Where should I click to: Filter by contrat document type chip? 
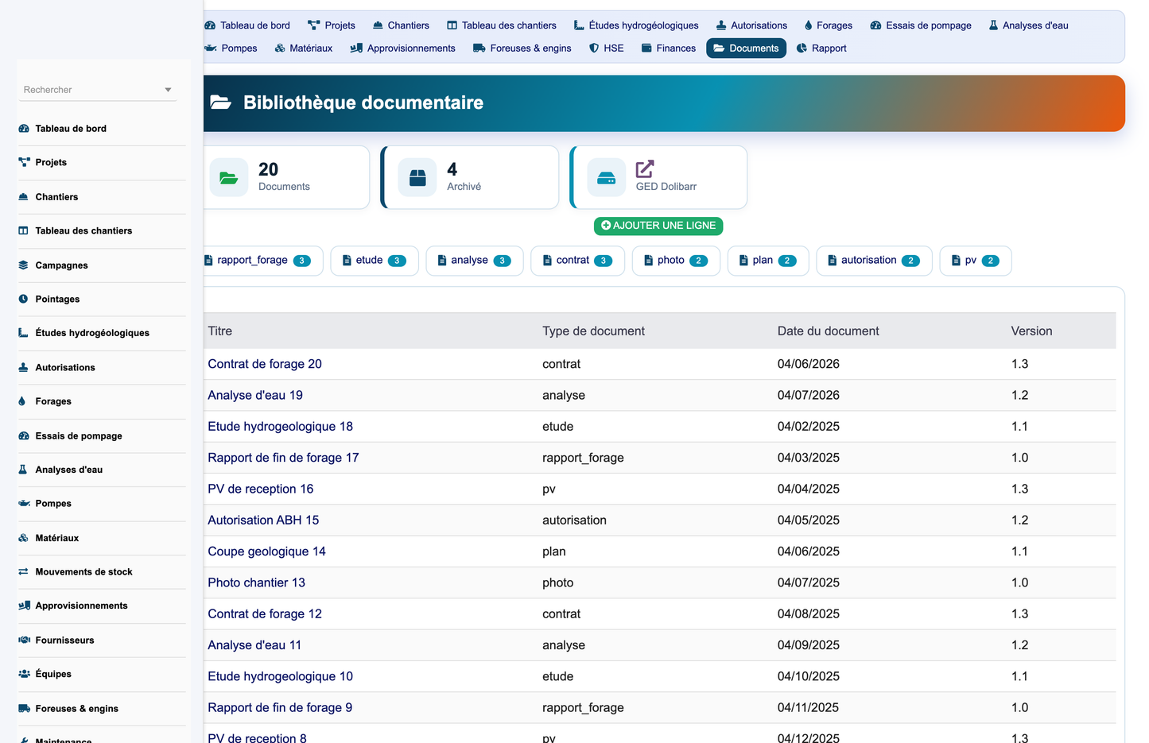click(578, 261)
